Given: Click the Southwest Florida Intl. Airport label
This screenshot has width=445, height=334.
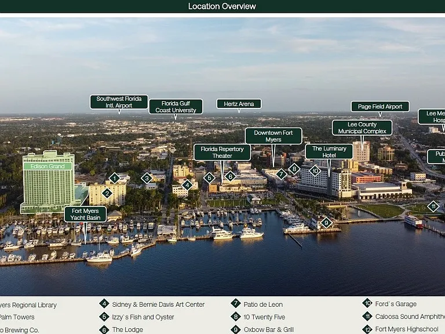Looking at the screenshot, I should point(119,102).
